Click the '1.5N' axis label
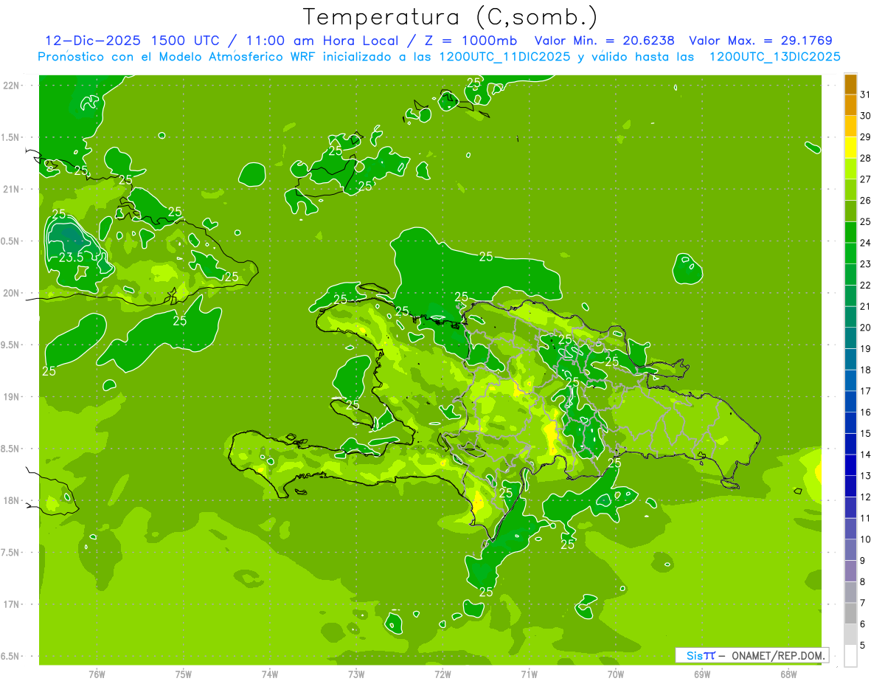This screenshot has height=684, width=885. [x=10, y=137]
